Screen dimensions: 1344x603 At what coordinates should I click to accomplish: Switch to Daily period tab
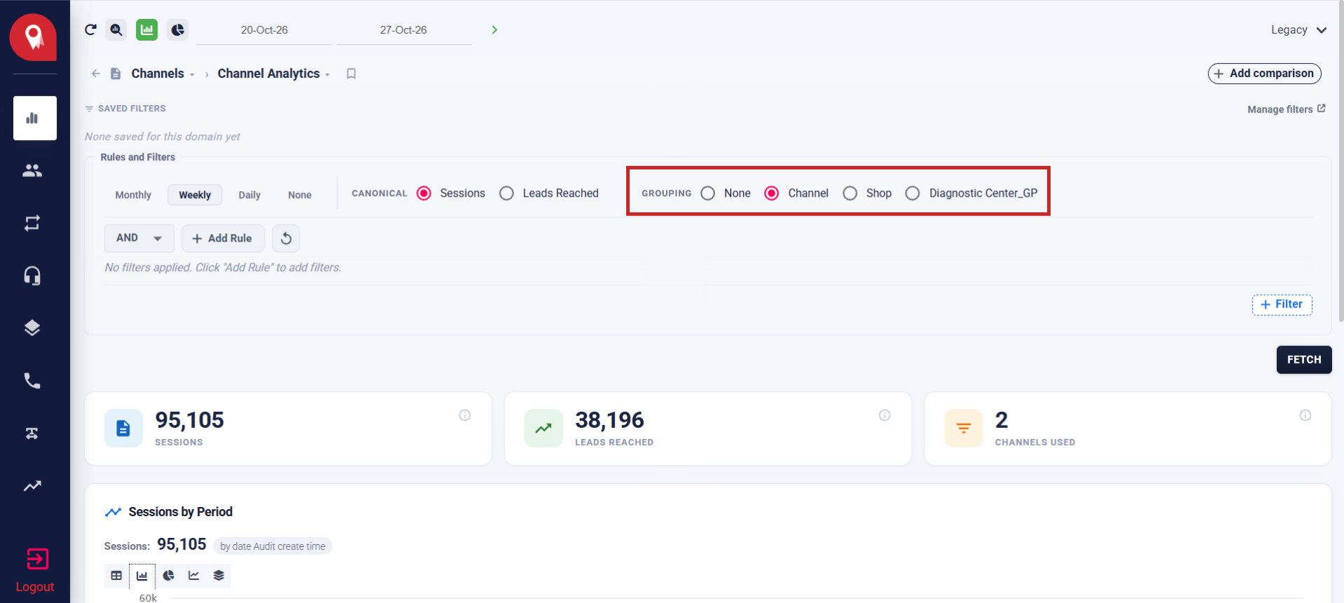(249, 195)
